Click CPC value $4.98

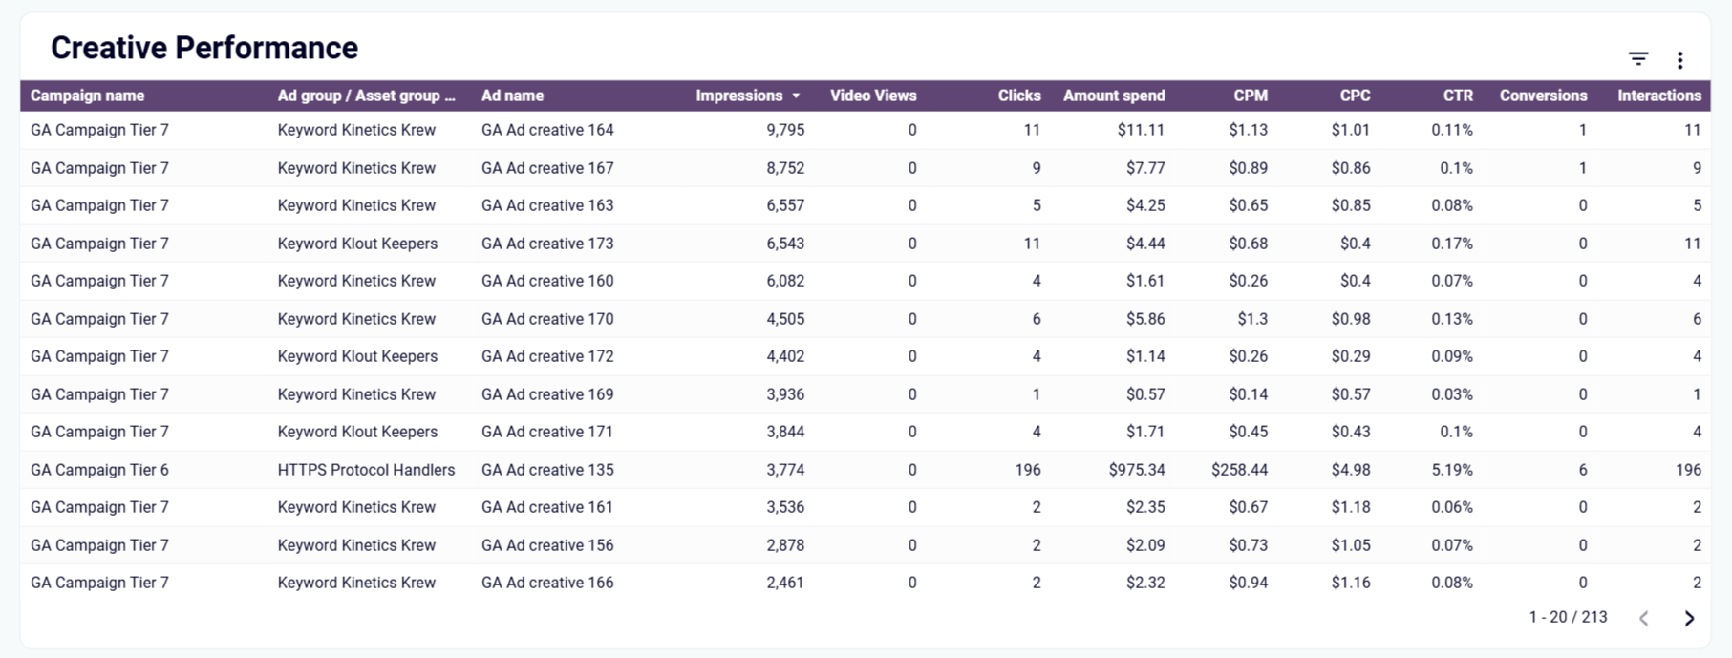(1351, 470)
